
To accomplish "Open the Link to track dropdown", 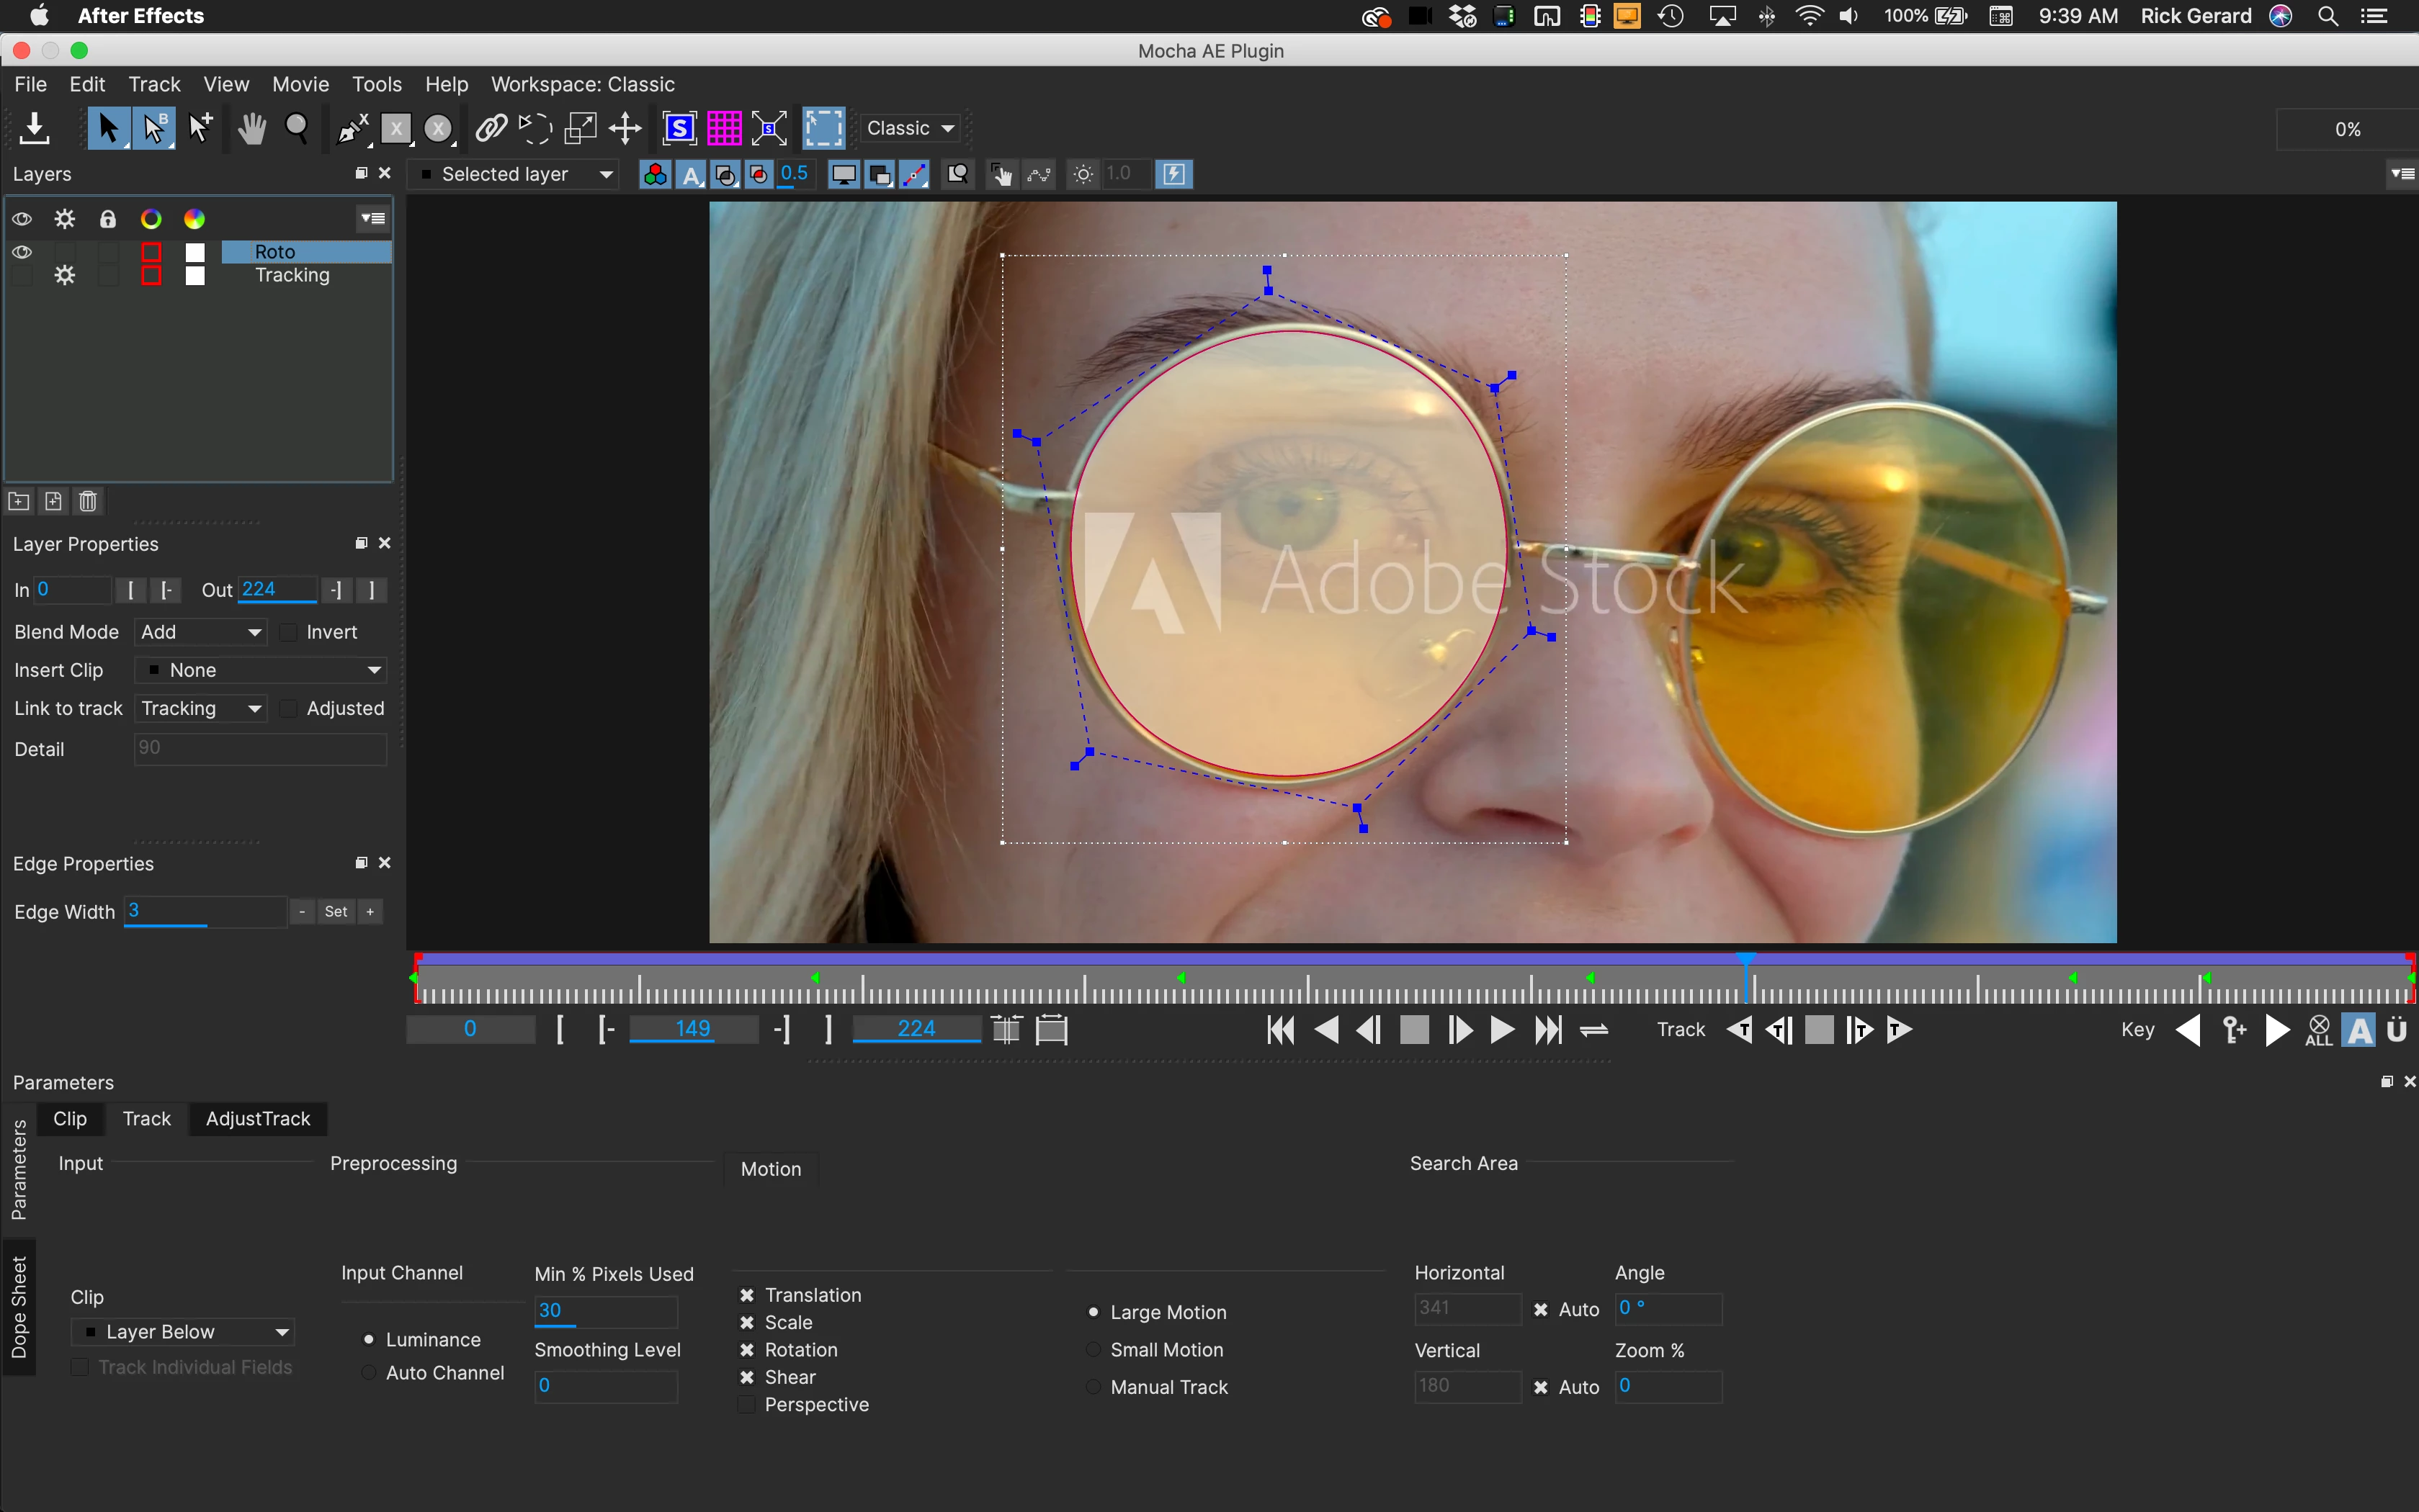I will coord(200,708).
